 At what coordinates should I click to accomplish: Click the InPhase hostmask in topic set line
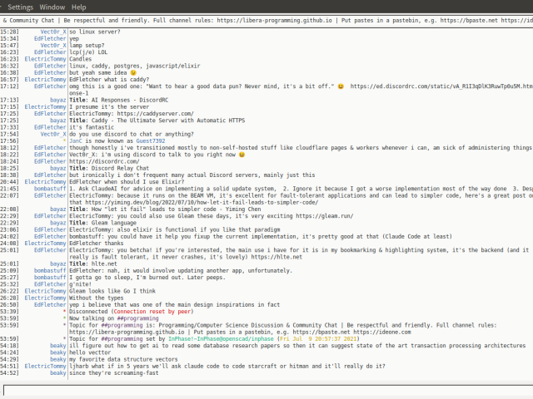pyautogui.click(x=221, y=339)
